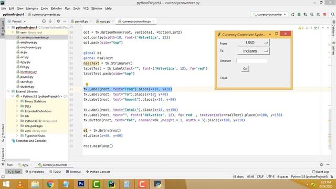
Task: Open search.py in the project tree
Action: pyautogui.click(x=26, y=82)
